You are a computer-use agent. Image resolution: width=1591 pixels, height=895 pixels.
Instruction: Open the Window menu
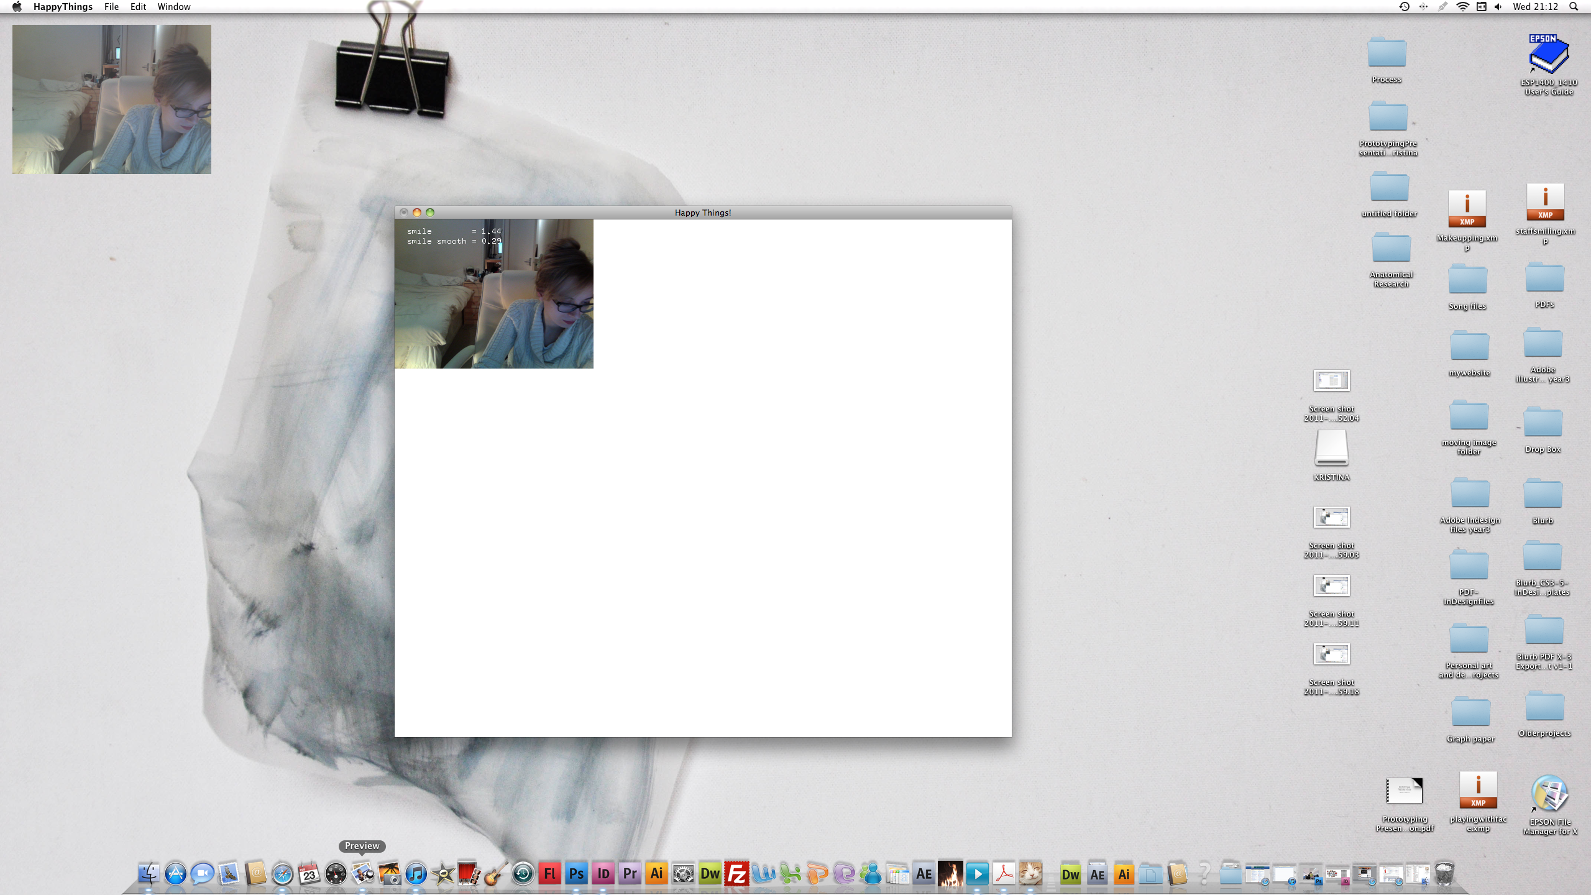[x=173, y=7]
